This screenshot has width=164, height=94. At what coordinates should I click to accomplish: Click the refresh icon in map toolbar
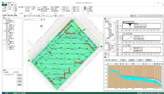60,16
